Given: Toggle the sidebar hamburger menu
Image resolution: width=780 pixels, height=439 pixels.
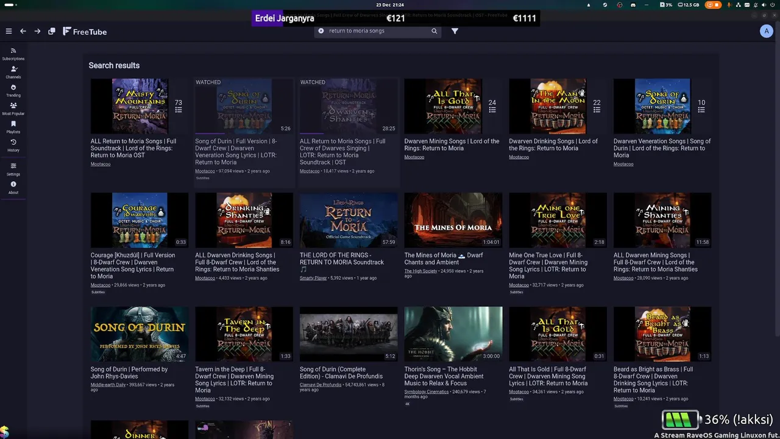Looking at the screenshot, I should [9, 31].
